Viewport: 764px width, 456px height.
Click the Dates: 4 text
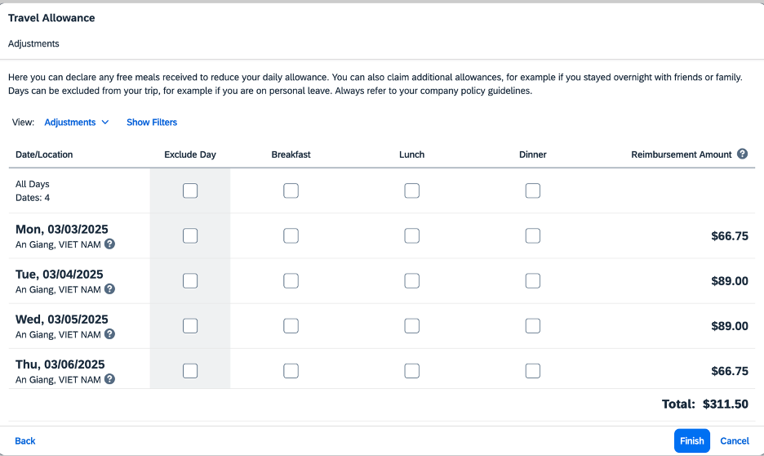[x=32, y=198]
